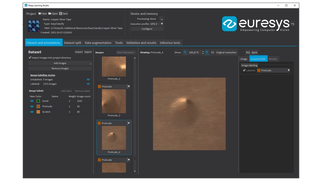
Task: Select the zoom in magnifier icon
Action: (207, 52)
